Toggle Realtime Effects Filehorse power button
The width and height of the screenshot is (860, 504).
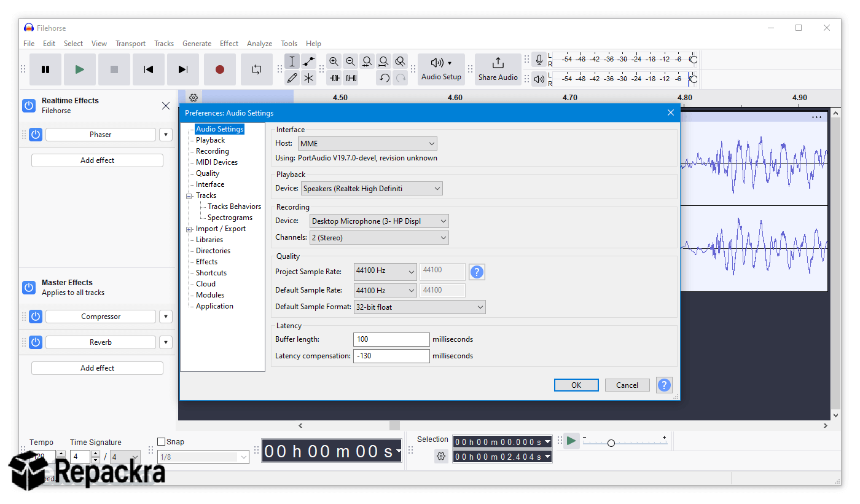click(29, 106)
